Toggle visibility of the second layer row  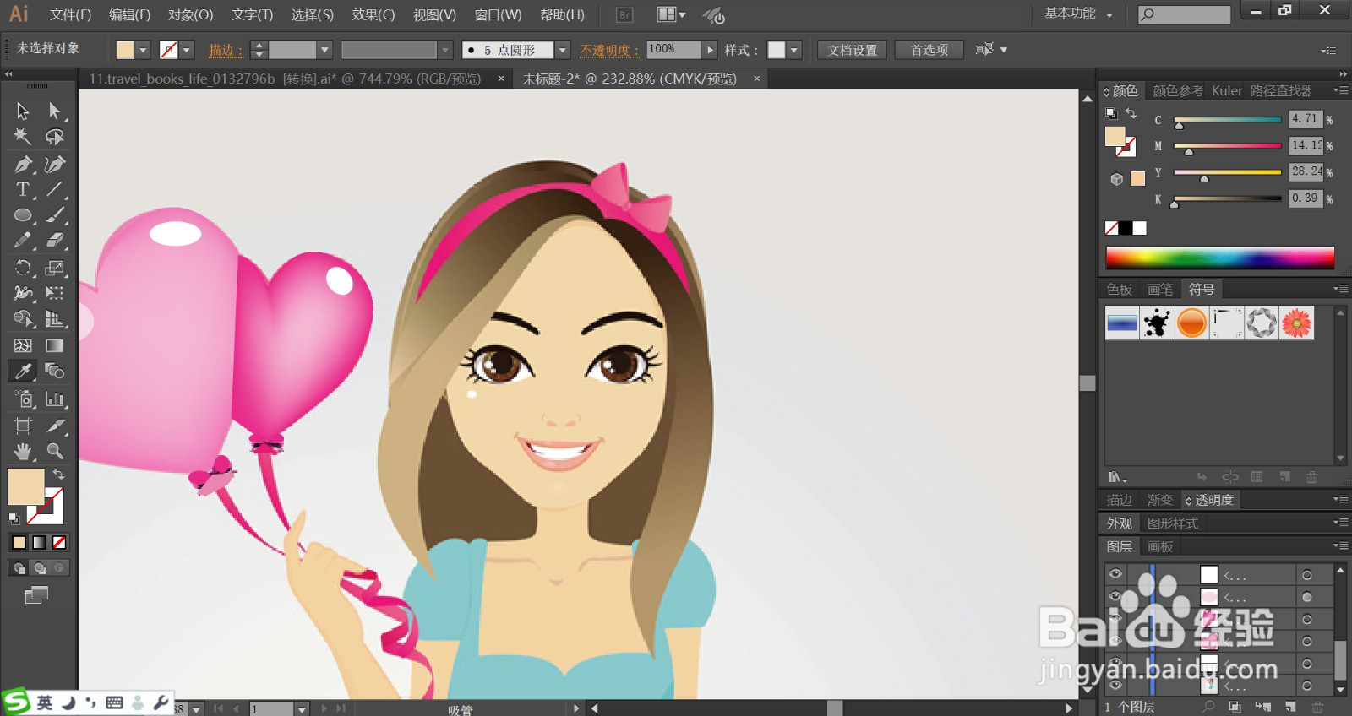click(x=1115, y=597)
